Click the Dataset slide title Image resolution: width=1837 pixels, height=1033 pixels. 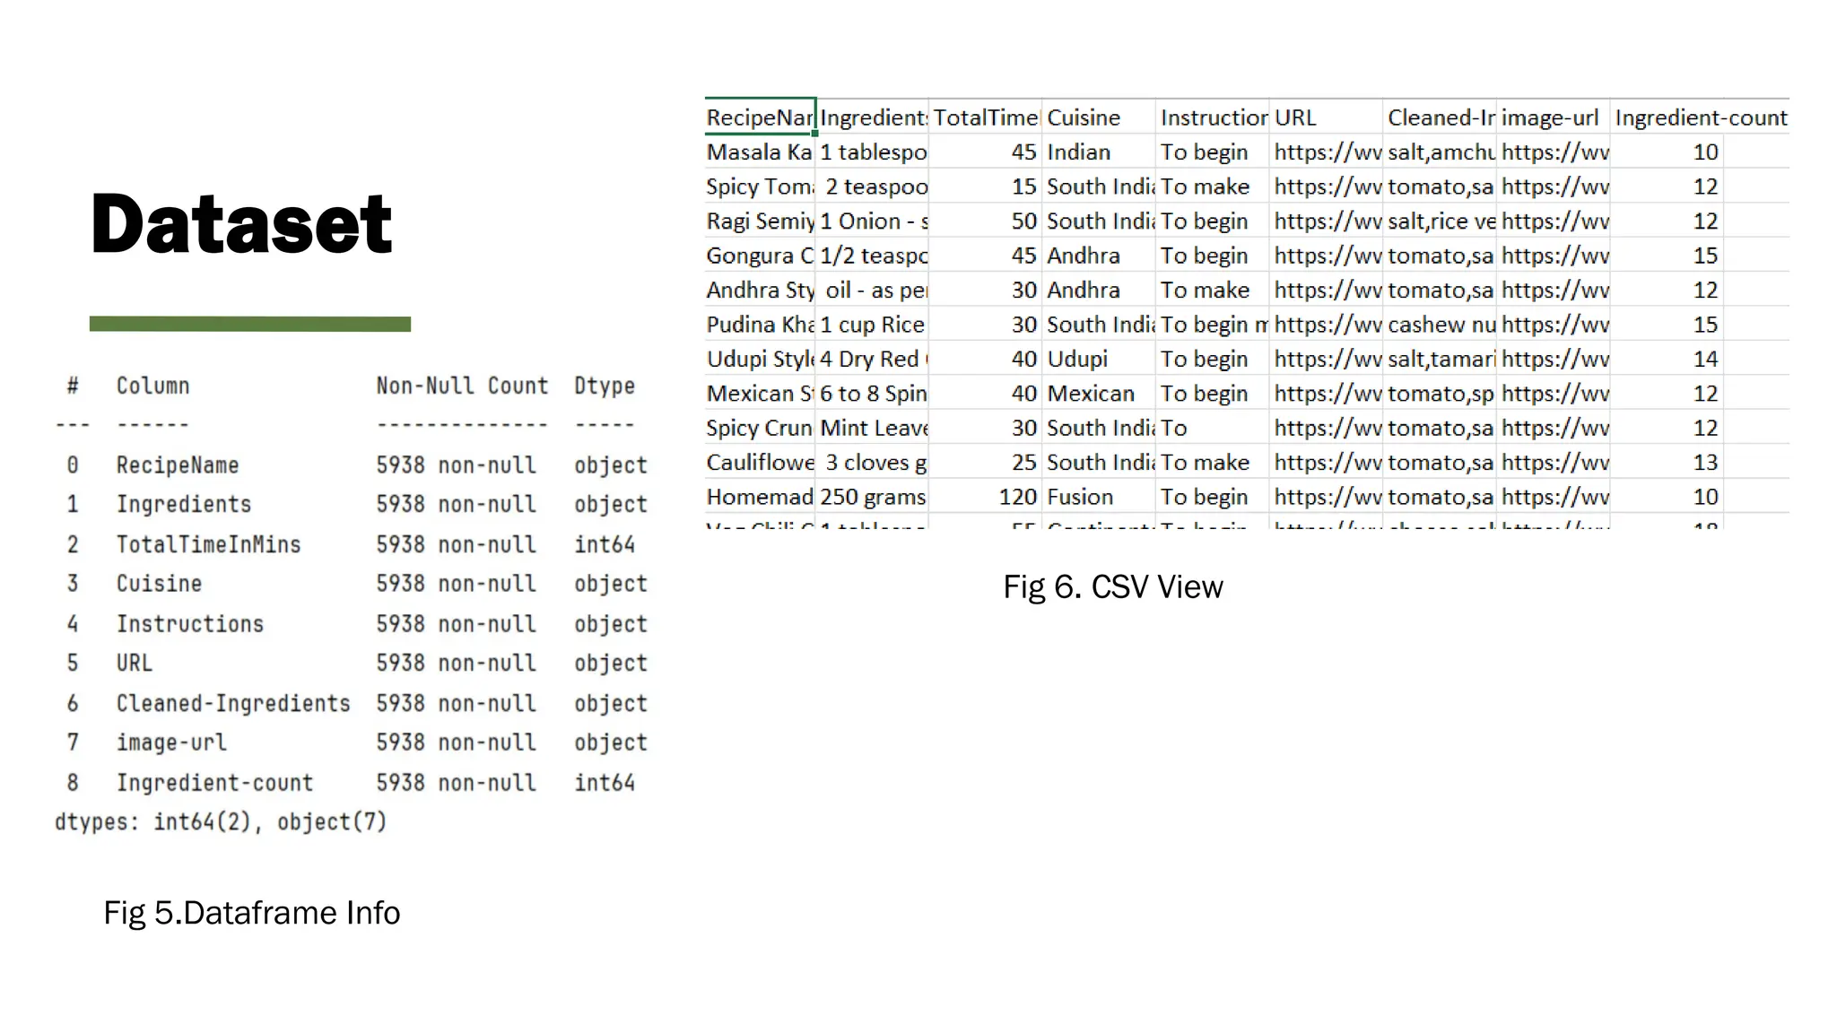coord(240,224)
